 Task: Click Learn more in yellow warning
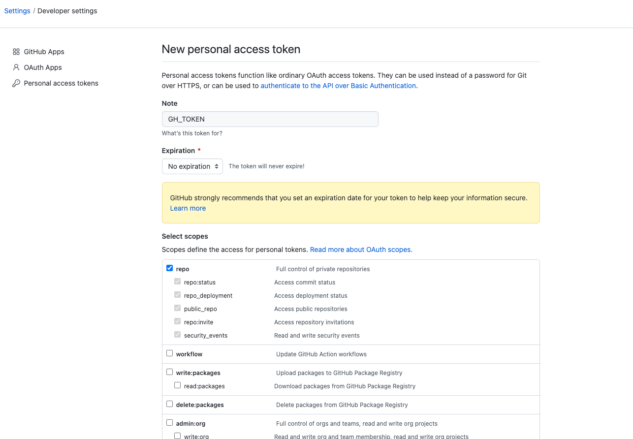pos(188,208)
